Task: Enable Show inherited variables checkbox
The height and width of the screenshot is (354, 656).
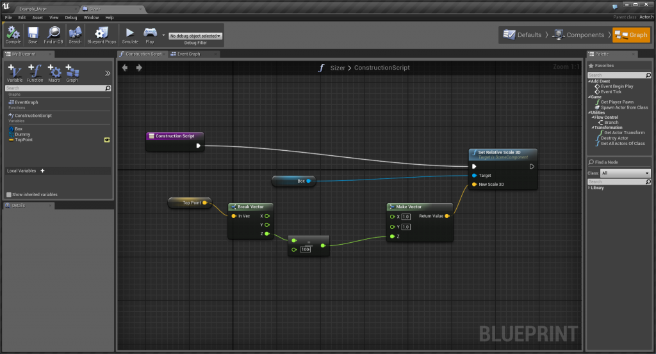Action: (9, 194)
